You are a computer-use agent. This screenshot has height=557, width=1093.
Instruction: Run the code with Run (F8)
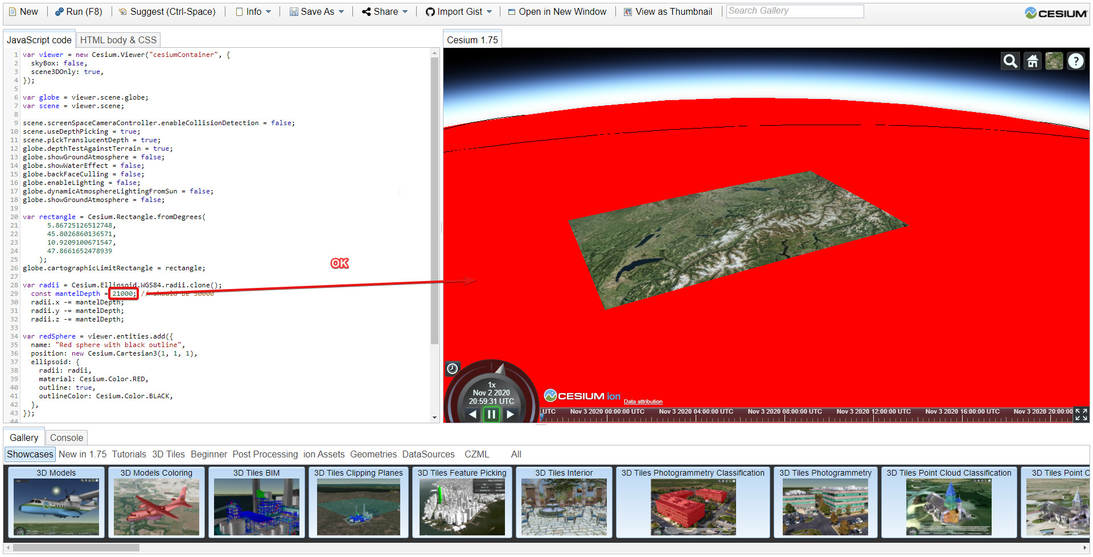coord(79,11)
